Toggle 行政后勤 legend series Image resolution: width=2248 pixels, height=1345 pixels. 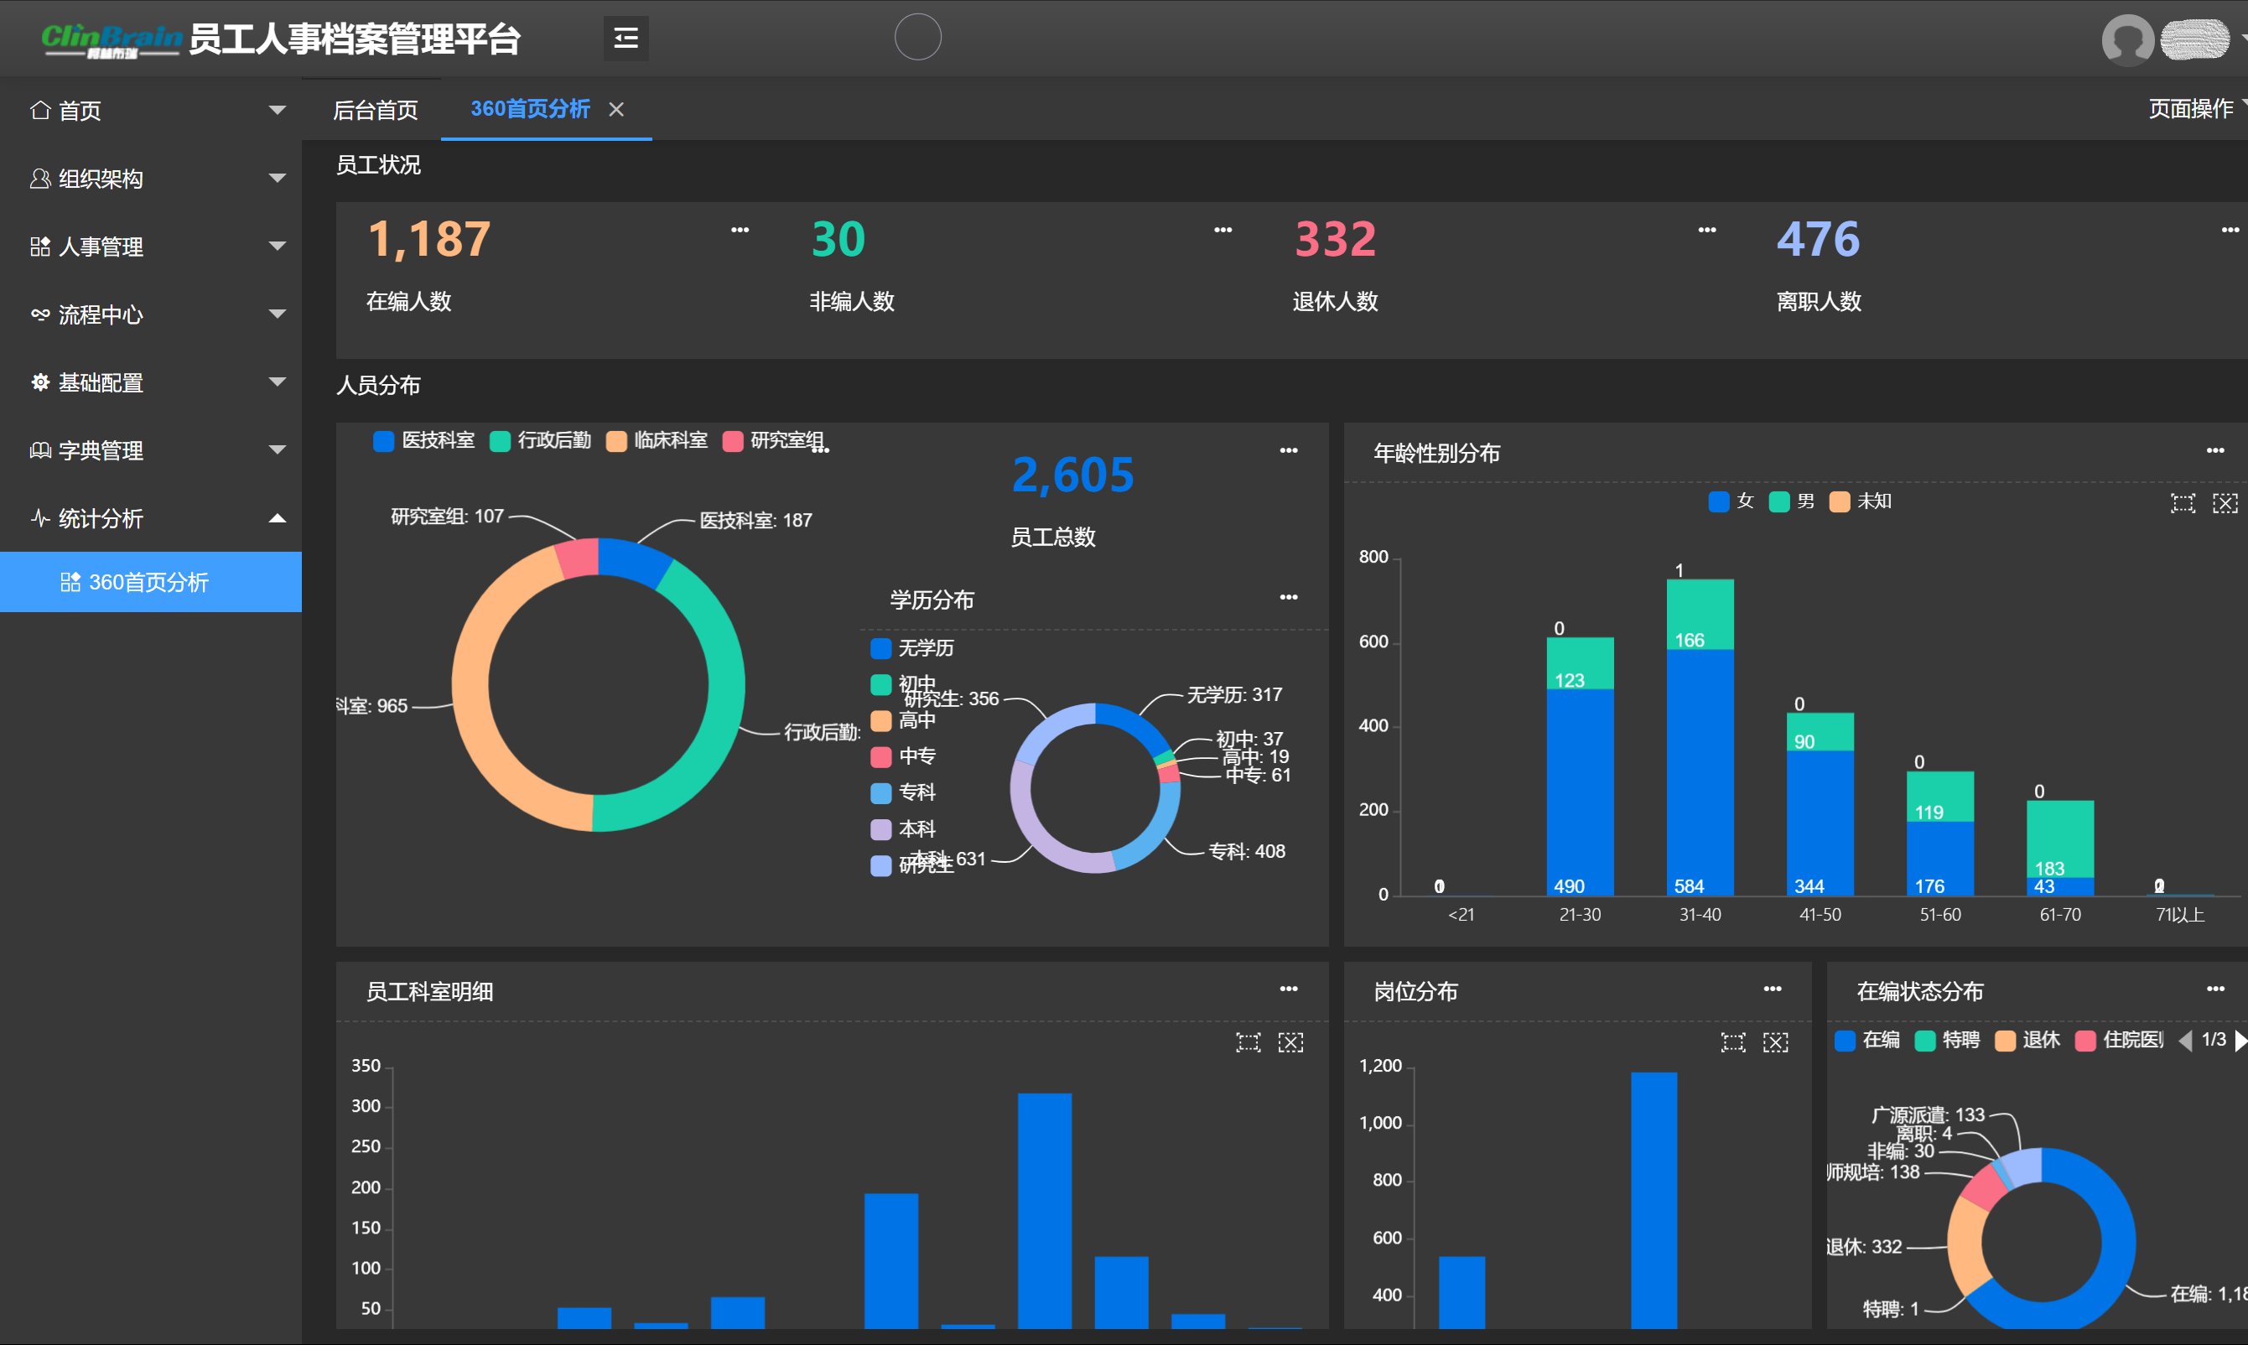(539, 440)
